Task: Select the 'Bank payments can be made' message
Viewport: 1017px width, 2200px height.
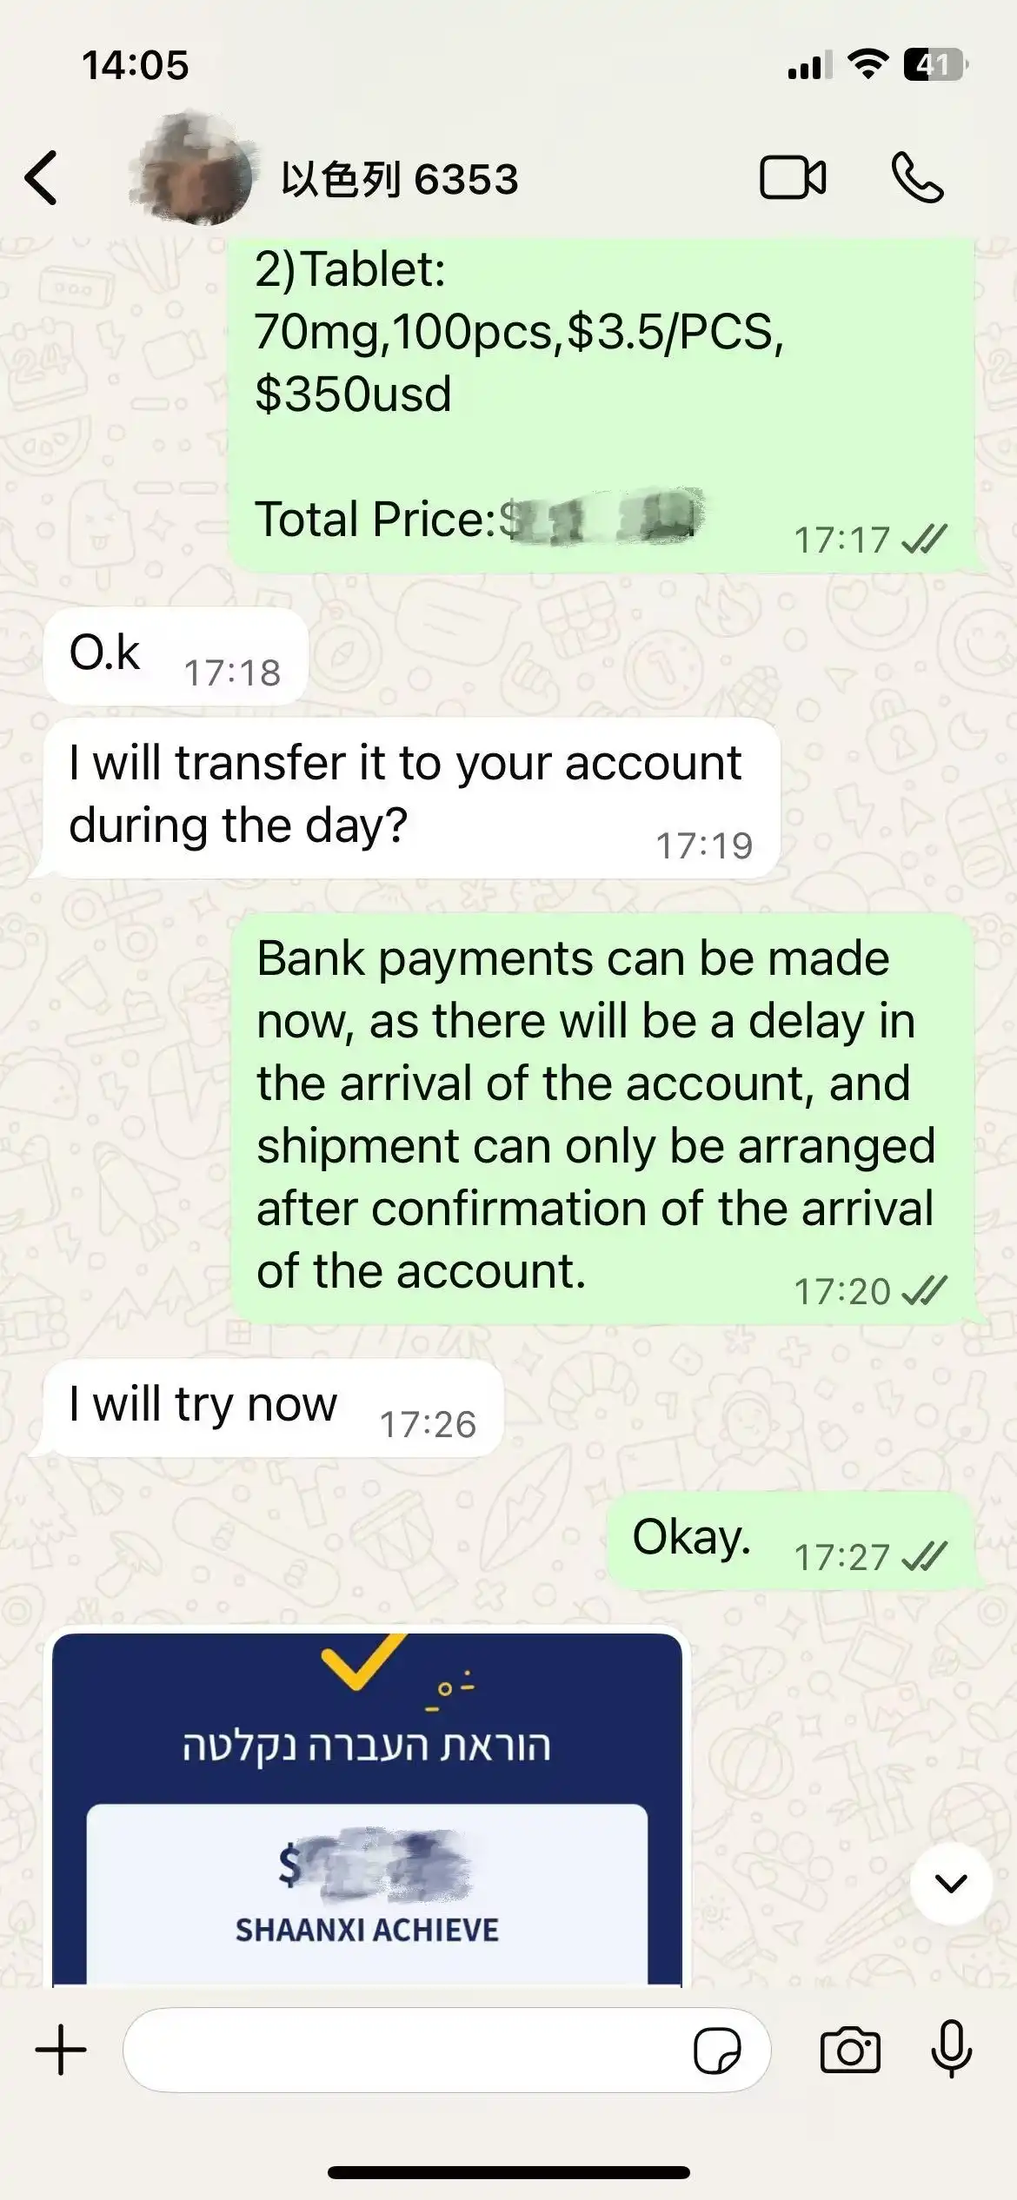Action: (602, 1118)
